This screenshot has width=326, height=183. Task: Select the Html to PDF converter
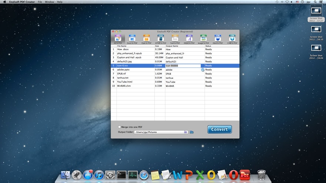coord(218,39)
